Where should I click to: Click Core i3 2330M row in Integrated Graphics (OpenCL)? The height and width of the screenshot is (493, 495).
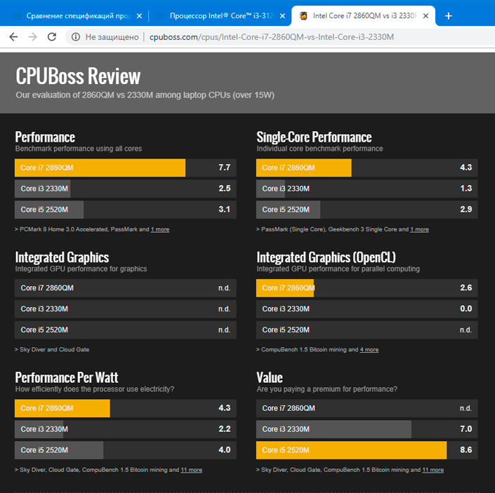(x=367, y=309)
